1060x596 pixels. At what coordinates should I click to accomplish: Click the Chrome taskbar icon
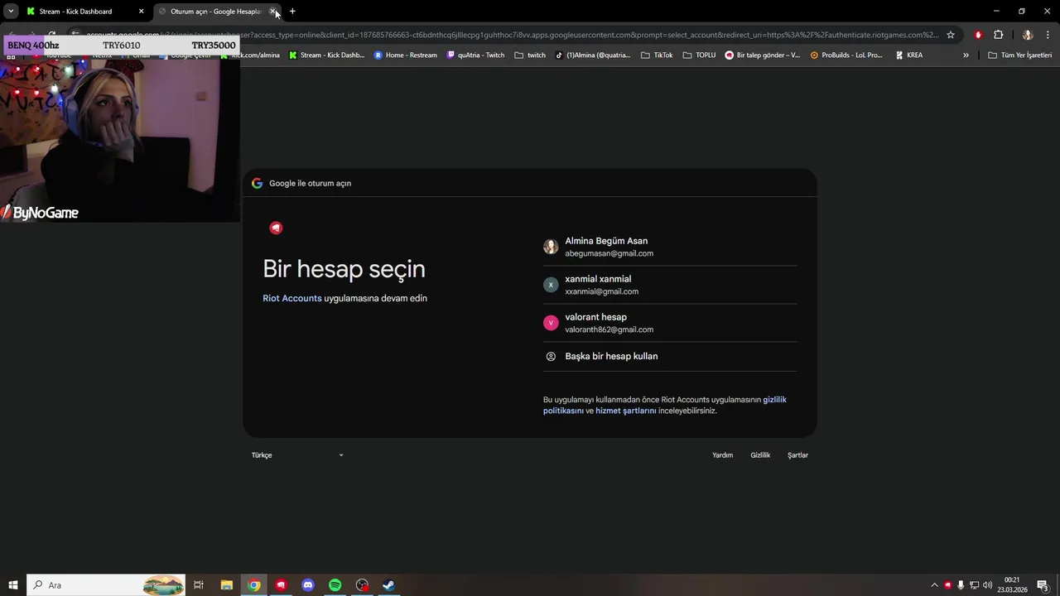[x=254, y=585]
